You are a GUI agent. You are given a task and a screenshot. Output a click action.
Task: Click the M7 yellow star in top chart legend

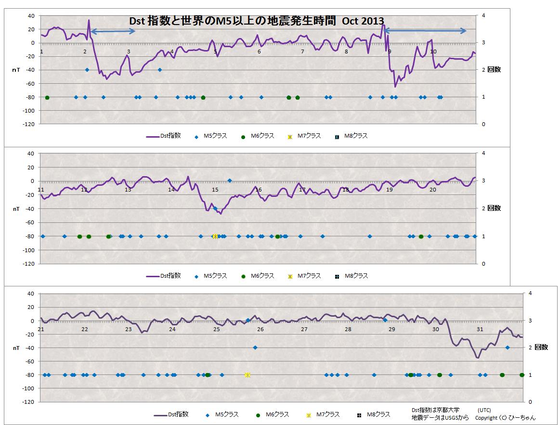(x=290, y=137)
